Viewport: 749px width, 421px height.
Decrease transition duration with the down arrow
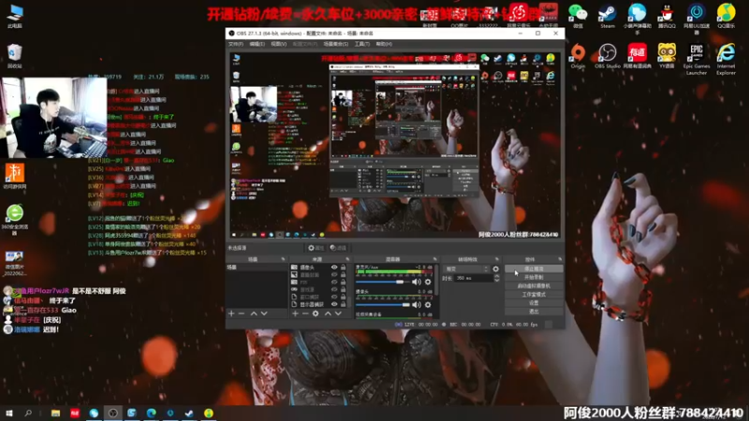point(497,280)
